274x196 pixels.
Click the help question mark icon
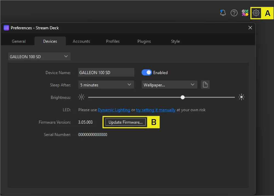coord(234,13)
